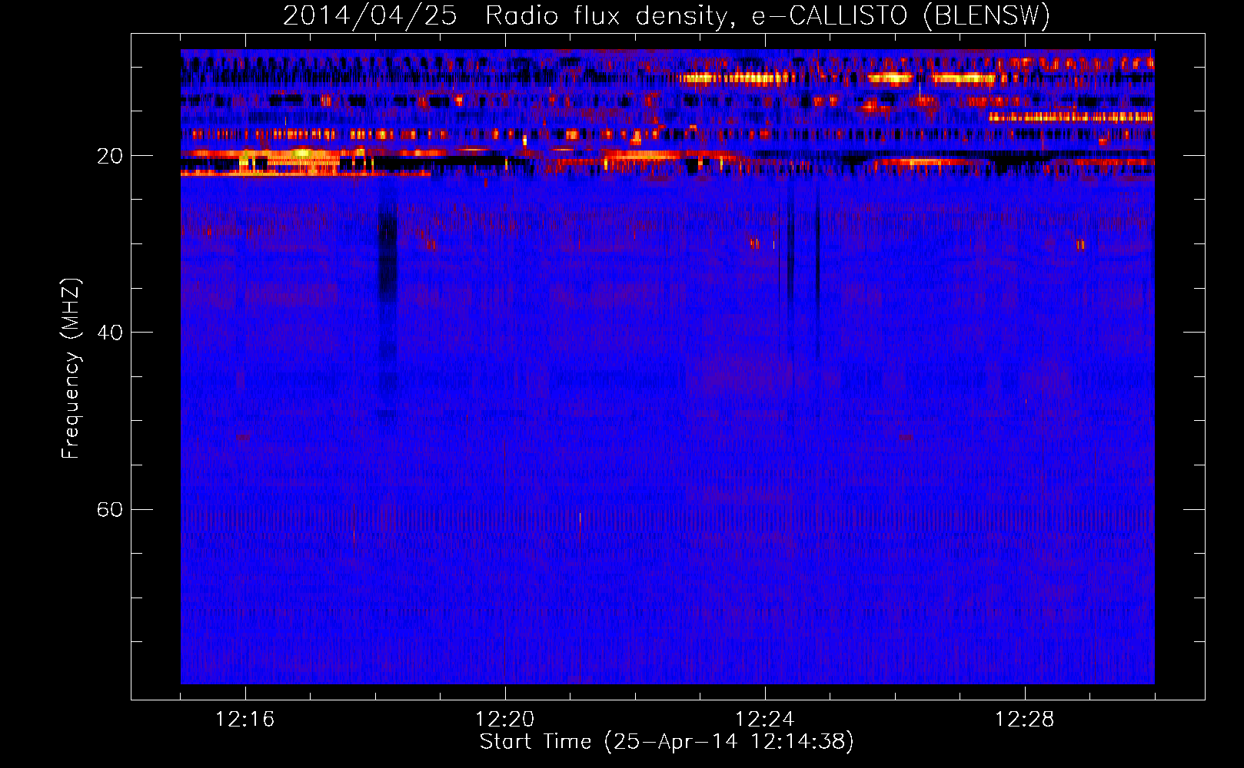
Task: Click the 12:24 time tick label
Action: click(764, 720)
